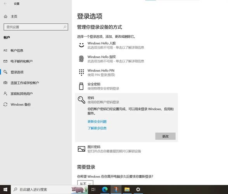Open the Settings gear in taskbar
This screenshot has height=194, width=228.
(x=138, y=189)
